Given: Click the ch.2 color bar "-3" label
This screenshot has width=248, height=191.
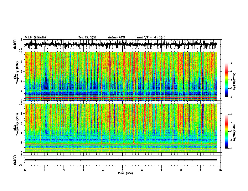Looking at the screenshot, I should click(231, 115).
